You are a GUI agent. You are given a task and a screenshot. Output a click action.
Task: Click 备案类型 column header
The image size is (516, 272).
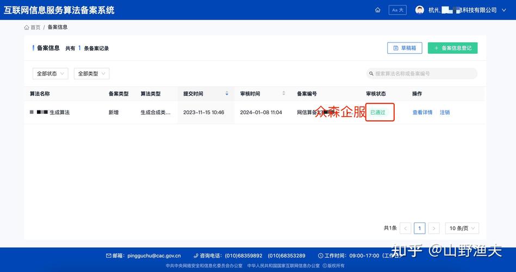(119, 94)
